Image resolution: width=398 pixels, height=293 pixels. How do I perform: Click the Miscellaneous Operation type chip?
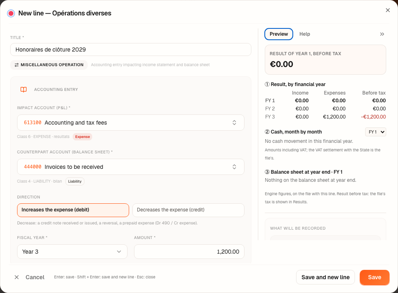49,65
